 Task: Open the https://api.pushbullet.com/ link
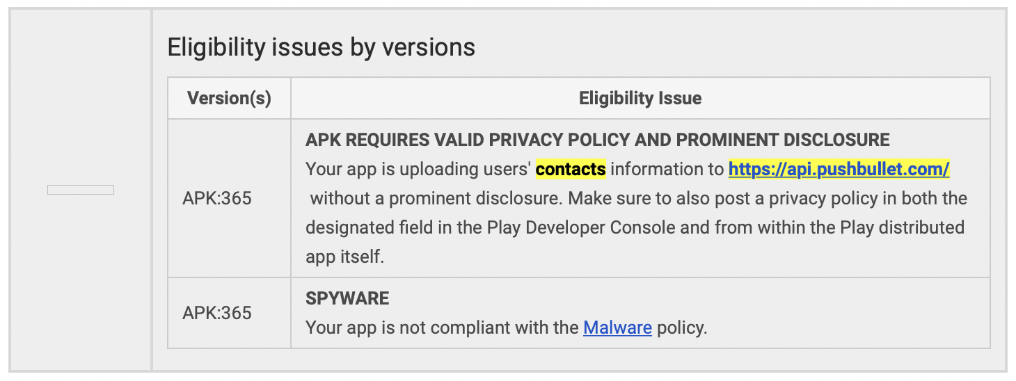click(x=839, y=169)
